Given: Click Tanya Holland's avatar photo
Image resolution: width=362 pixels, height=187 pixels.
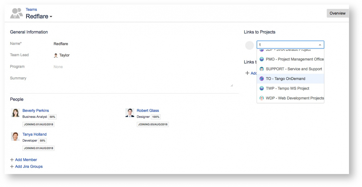Looking at the screenshot, I should (x=15, y=136).
